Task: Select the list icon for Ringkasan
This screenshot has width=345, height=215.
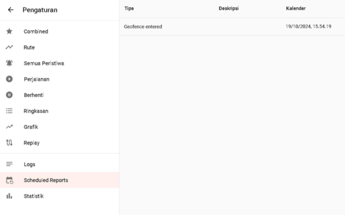Action: pos(9,111)
